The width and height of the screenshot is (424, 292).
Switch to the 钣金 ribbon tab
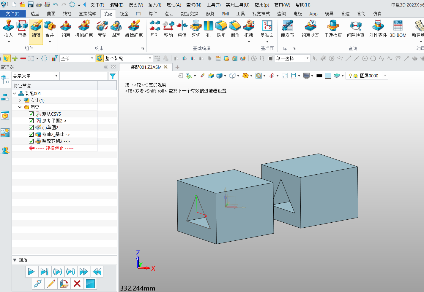coord(124,14)
